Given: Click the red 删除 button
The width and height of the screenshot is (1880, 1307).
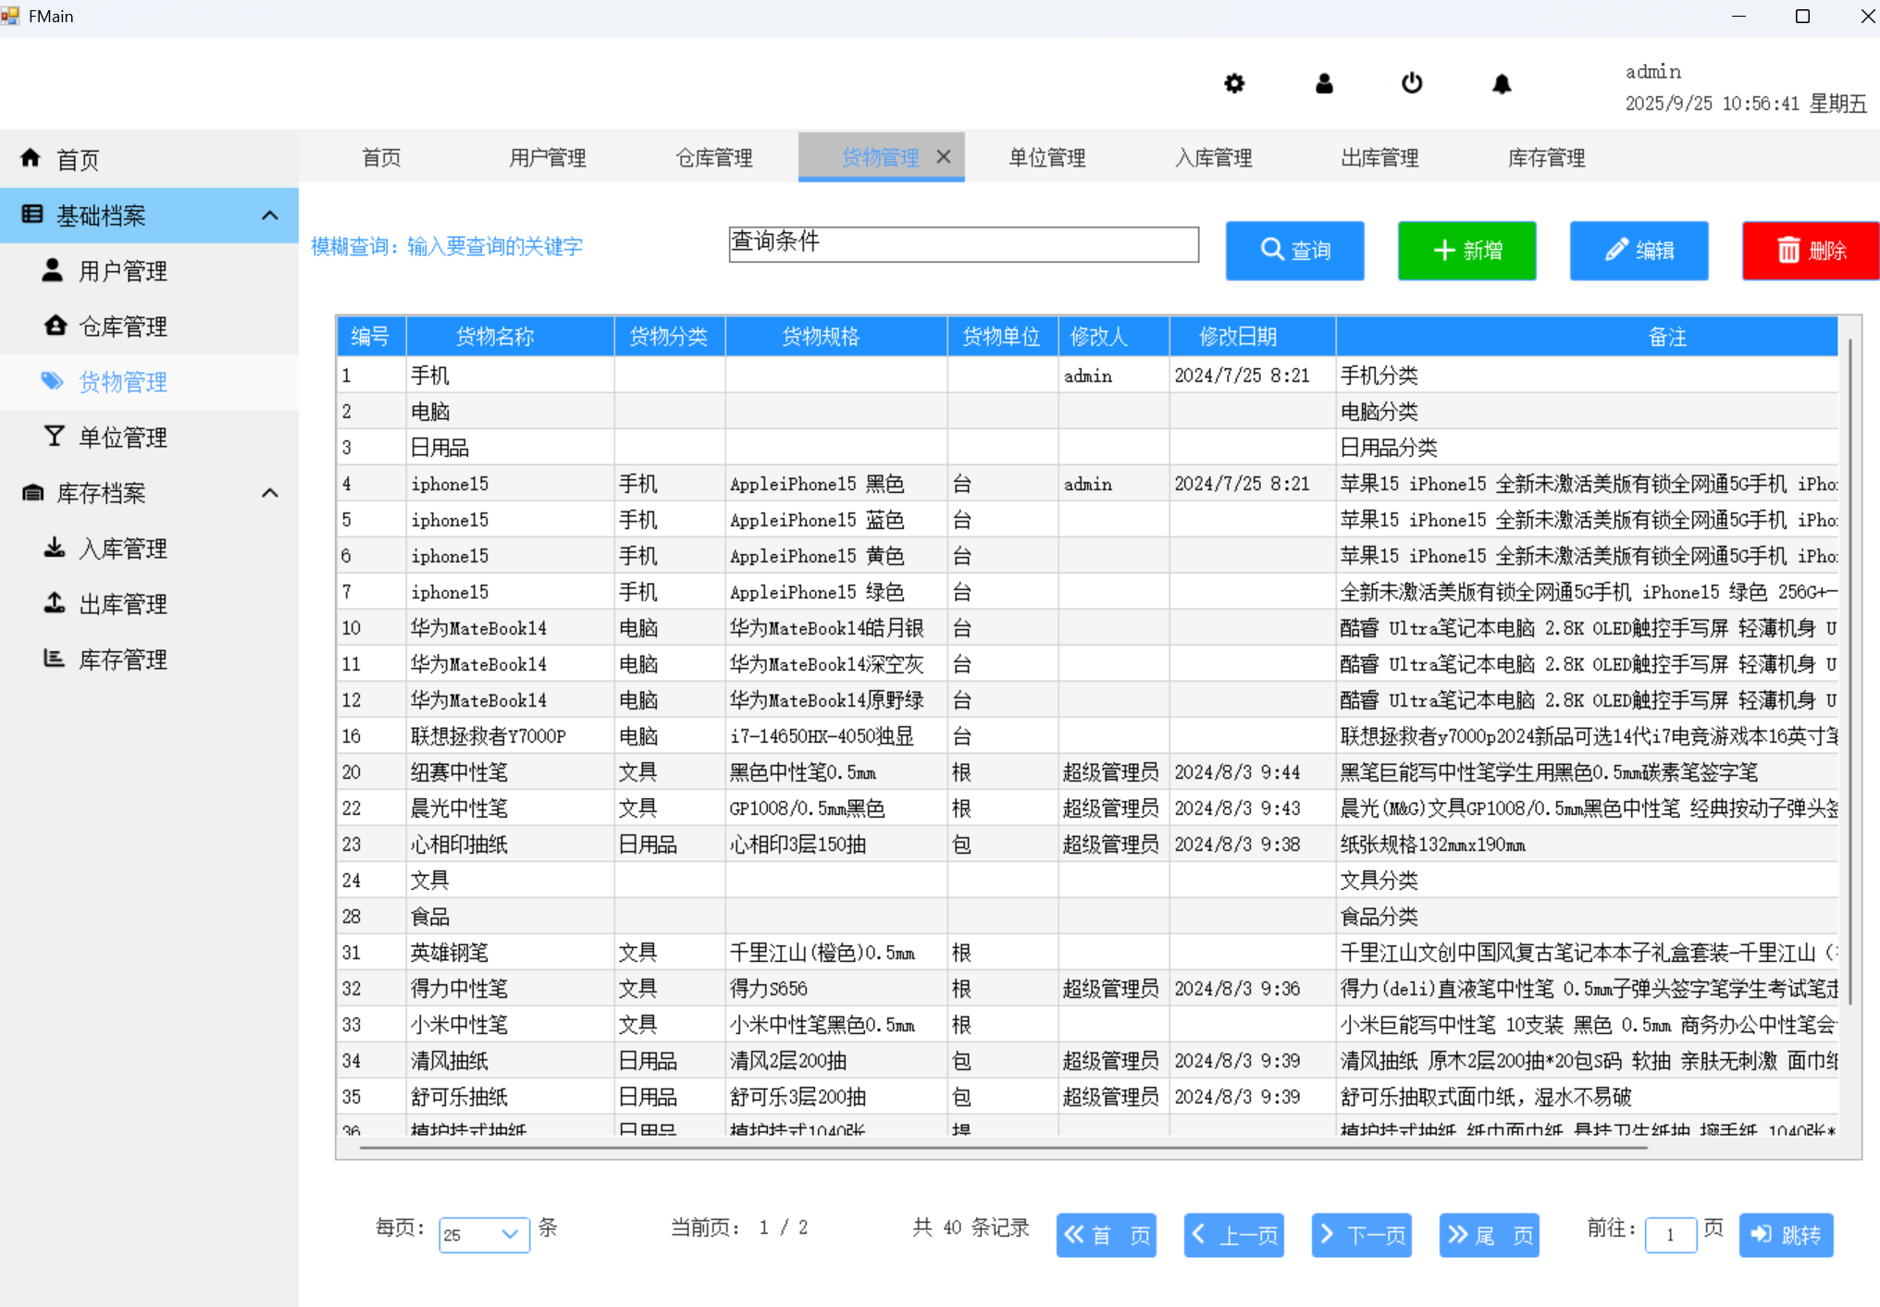Looking at the screenshot, I should (x=1810, y=251).
